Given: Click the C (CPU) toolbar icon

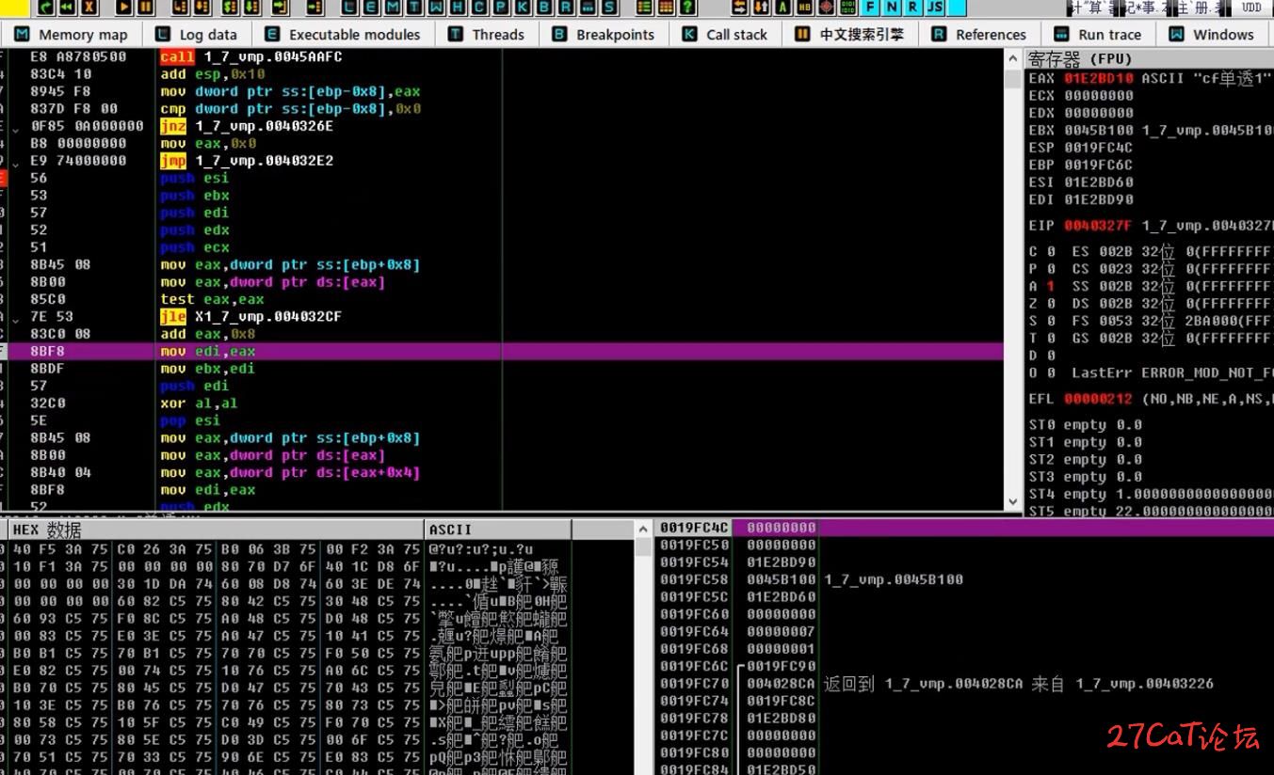Looking at the screenshot, I should pyautogui.click(x=479, y=8).
